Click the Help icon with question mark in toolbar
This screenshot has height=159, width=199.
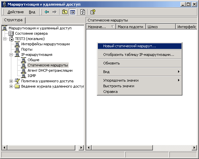93,12
